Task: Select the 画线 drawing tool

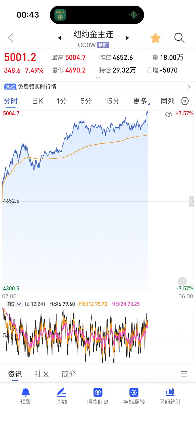Action: [x=62, y=396]
